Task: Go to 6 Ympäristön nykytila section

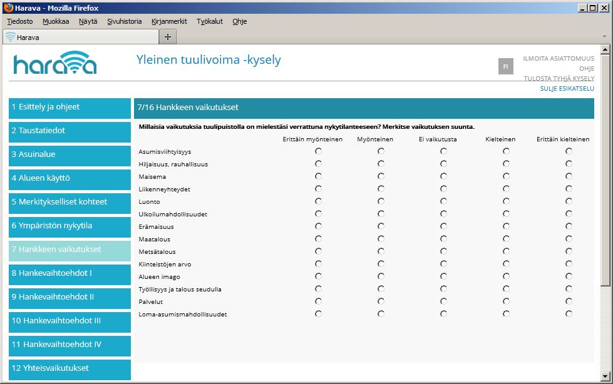Action: (70, 228)
